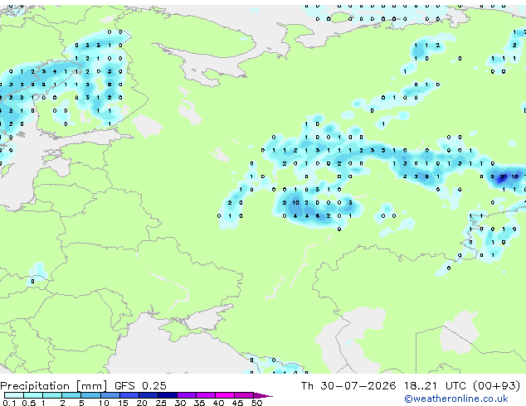Click the legend label '45'

coord(237,403)
